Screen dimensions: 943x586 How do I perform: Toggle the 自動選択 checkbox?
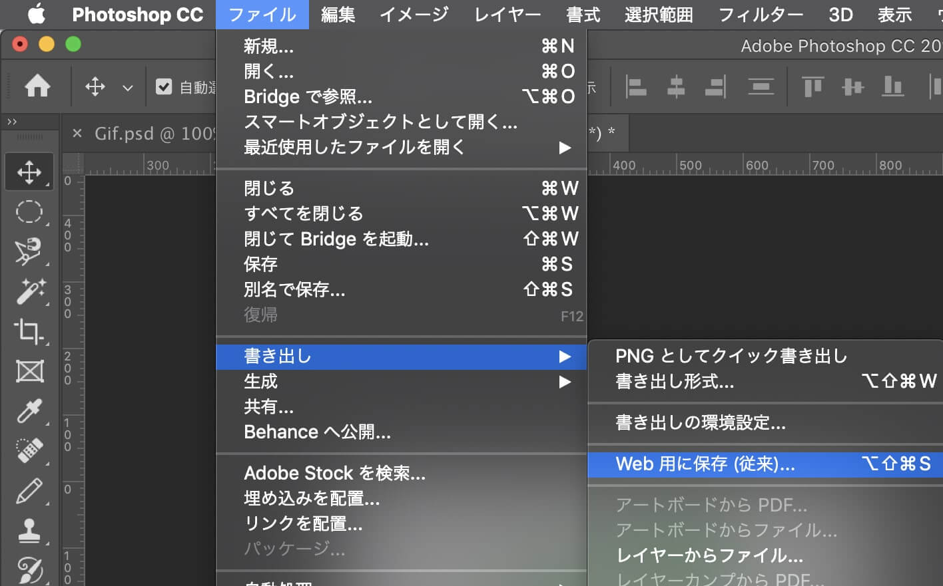pyautogui.click(x=164, y=86)
